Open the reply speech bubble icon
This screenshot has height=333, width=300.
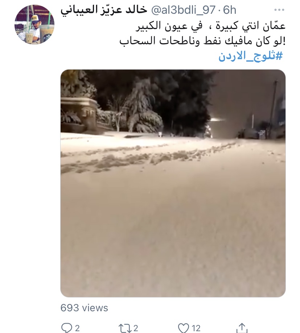point(66,328)
